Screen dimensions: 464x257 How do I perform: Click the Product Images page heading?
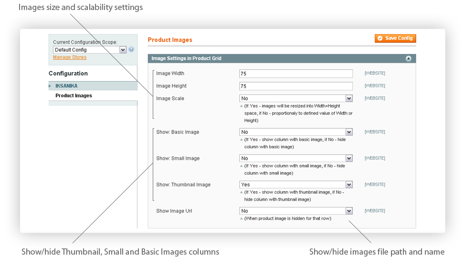point(170,40)
